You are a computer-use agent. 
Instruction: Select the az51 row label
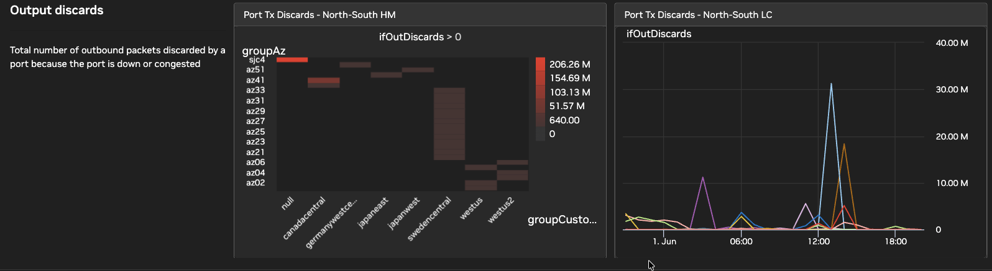click(x=255, y=69)
